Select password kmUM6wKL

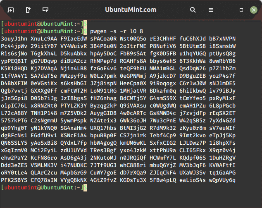click(133, 143)
